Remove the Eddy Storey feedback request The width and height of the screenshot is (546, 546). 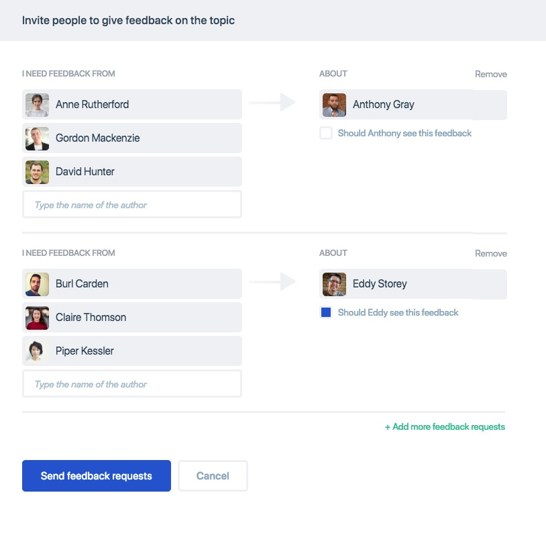coord(490,254)
